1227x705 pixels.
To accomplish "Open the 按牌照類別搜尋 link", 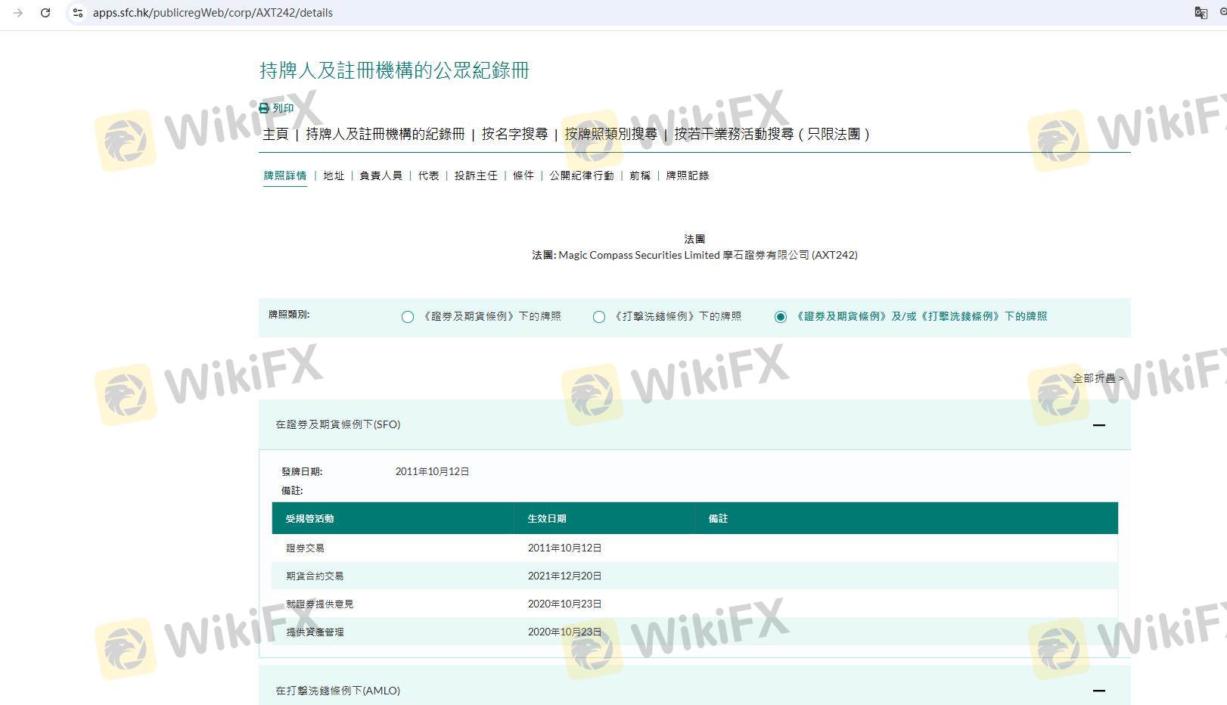I will [x=610, y=134].
